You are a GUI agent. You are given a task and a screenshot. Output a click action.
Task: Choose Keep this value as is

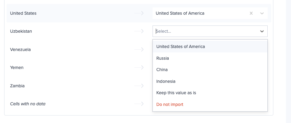(176, 93)
